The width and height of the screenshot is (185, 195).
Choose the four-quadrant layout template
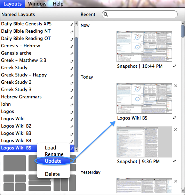pyautogui.click(x=15, y=182)
